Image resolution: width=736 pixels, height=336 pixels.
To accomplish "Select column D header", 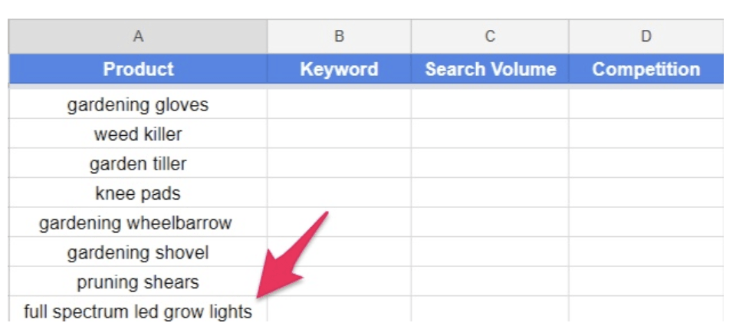I will click(646, 36).
